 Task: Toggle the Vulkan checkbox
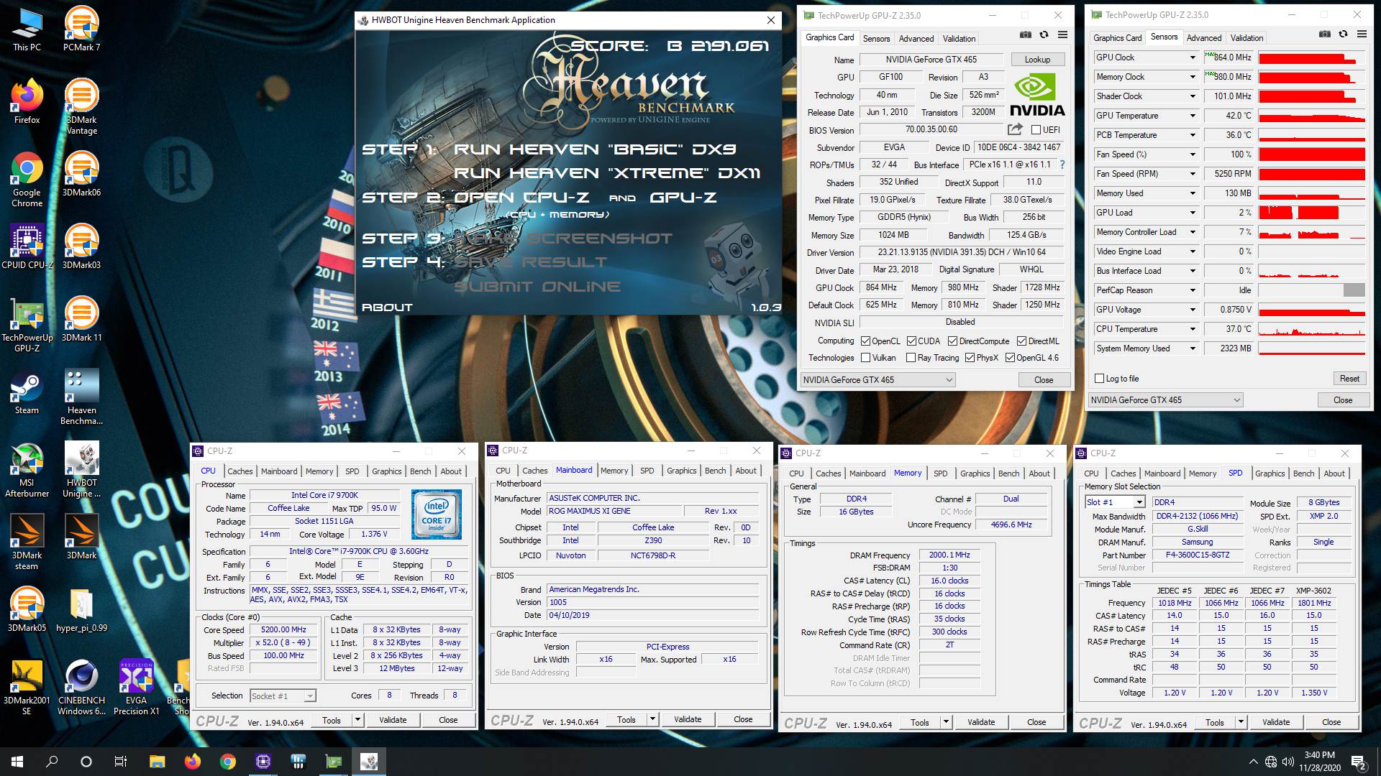coord(866,358)
